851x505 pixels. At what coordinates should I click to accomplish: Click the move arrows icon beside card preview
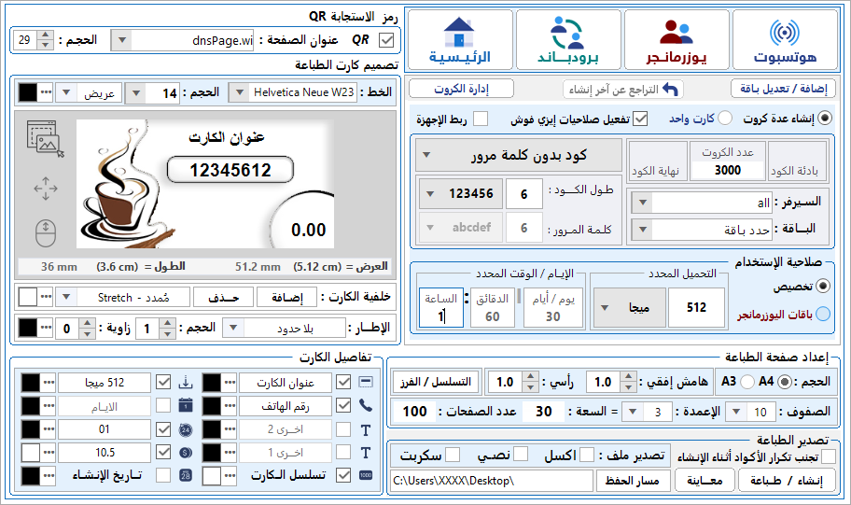tap(45, 189)
